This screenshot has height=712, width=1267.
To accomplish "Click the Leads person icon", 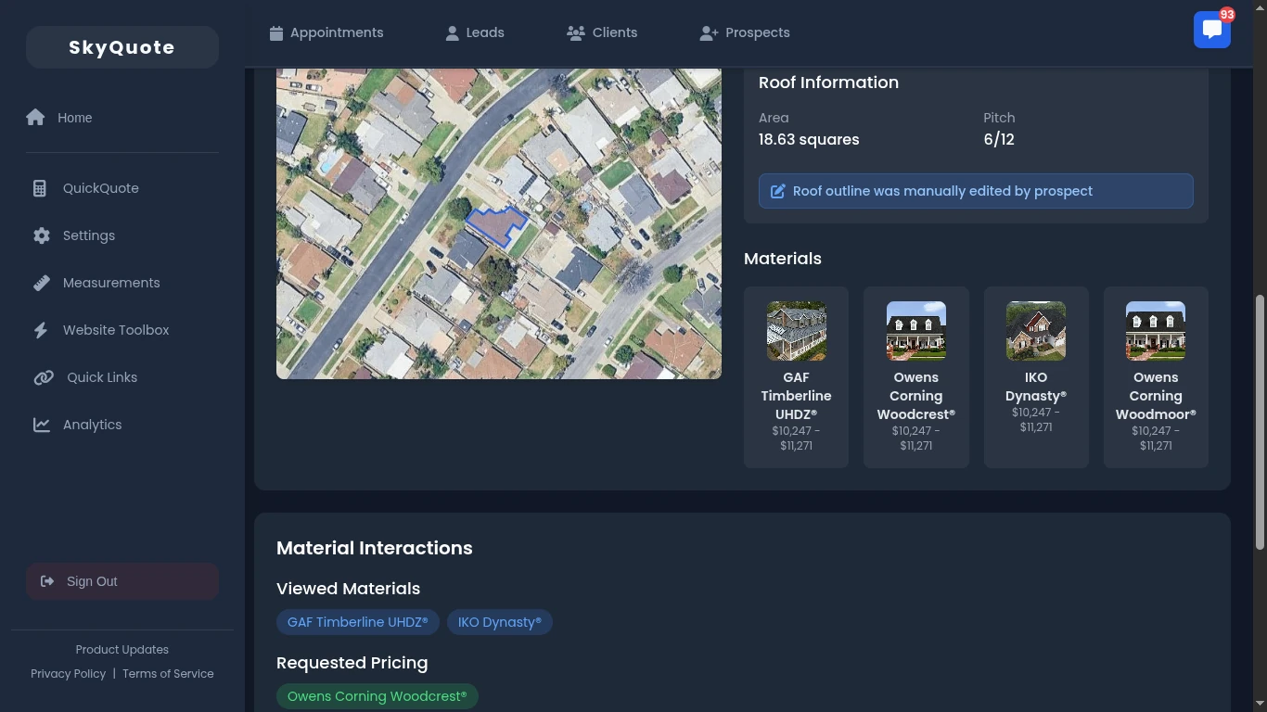I will 452,32.
